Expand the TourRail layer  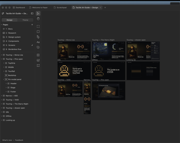[x=4, y=71]
